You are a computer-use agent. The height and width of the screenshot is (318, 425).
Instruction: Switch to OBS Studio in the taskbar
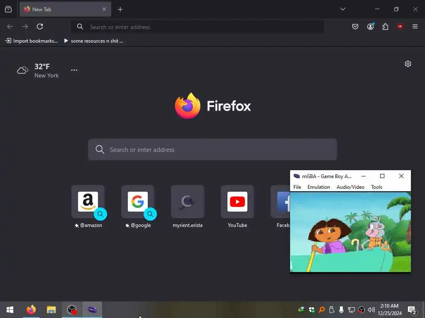pos(71,310)
